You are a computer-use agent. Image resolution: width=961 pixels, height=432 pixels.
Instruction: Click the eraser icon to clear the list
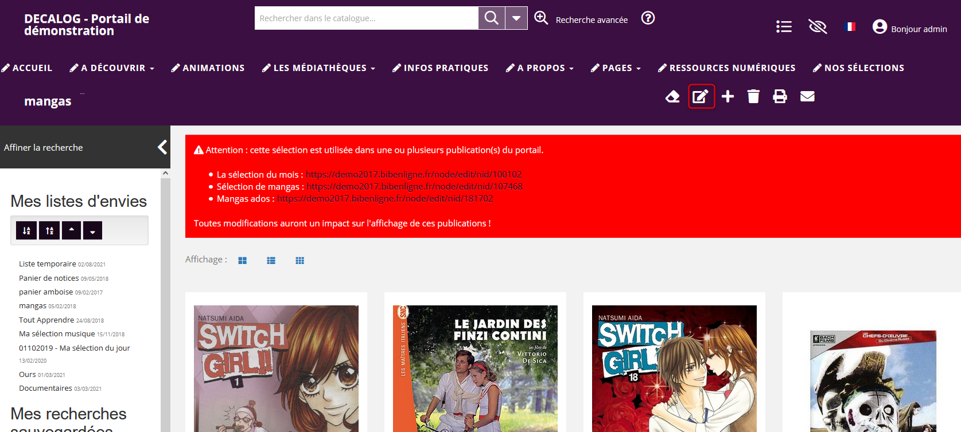click(672, 96)
